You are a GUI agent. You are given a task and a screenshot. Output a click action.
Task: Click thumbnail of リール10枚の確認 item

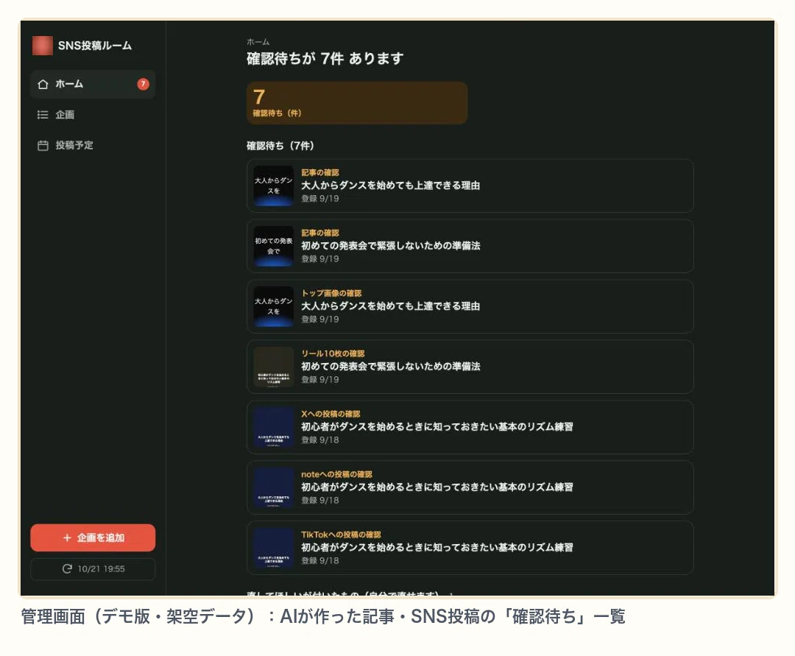pos(274,367)
